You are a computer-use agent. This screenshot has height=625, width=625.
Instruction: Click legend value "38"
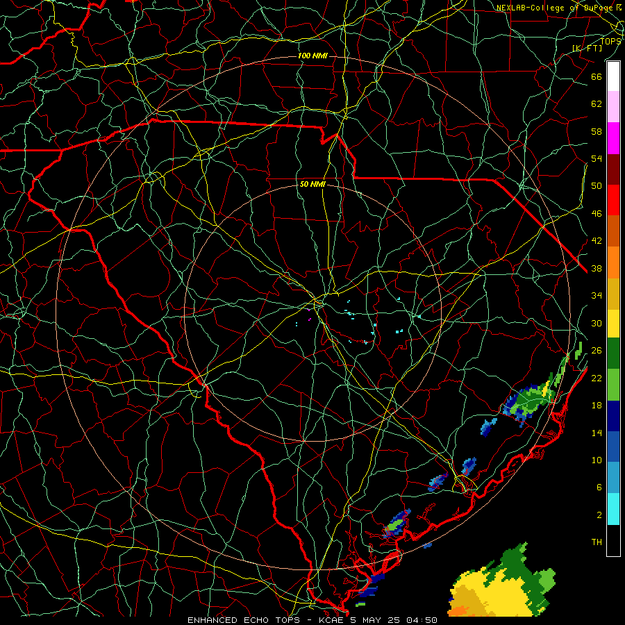[x=597, y=268]
